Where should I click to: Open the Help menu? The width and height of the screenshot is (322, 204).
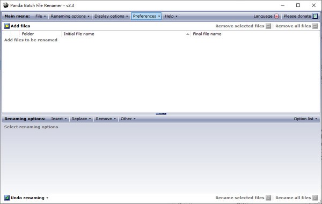pyautogui.click(x=171, y=16)
